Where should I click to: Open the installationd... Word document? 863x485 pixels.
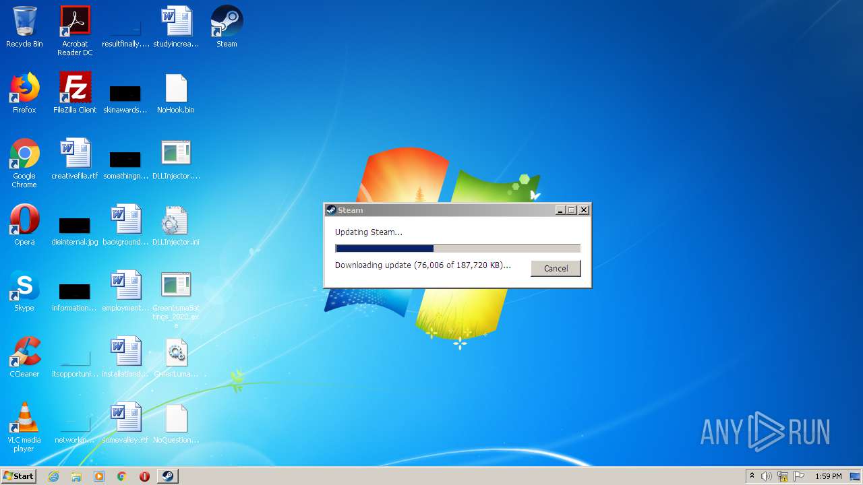click(x=125, y=358)
